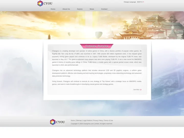Click the red arrow beside See More
The width and height of the screenshot is (184, 138).
coord(141,90)
